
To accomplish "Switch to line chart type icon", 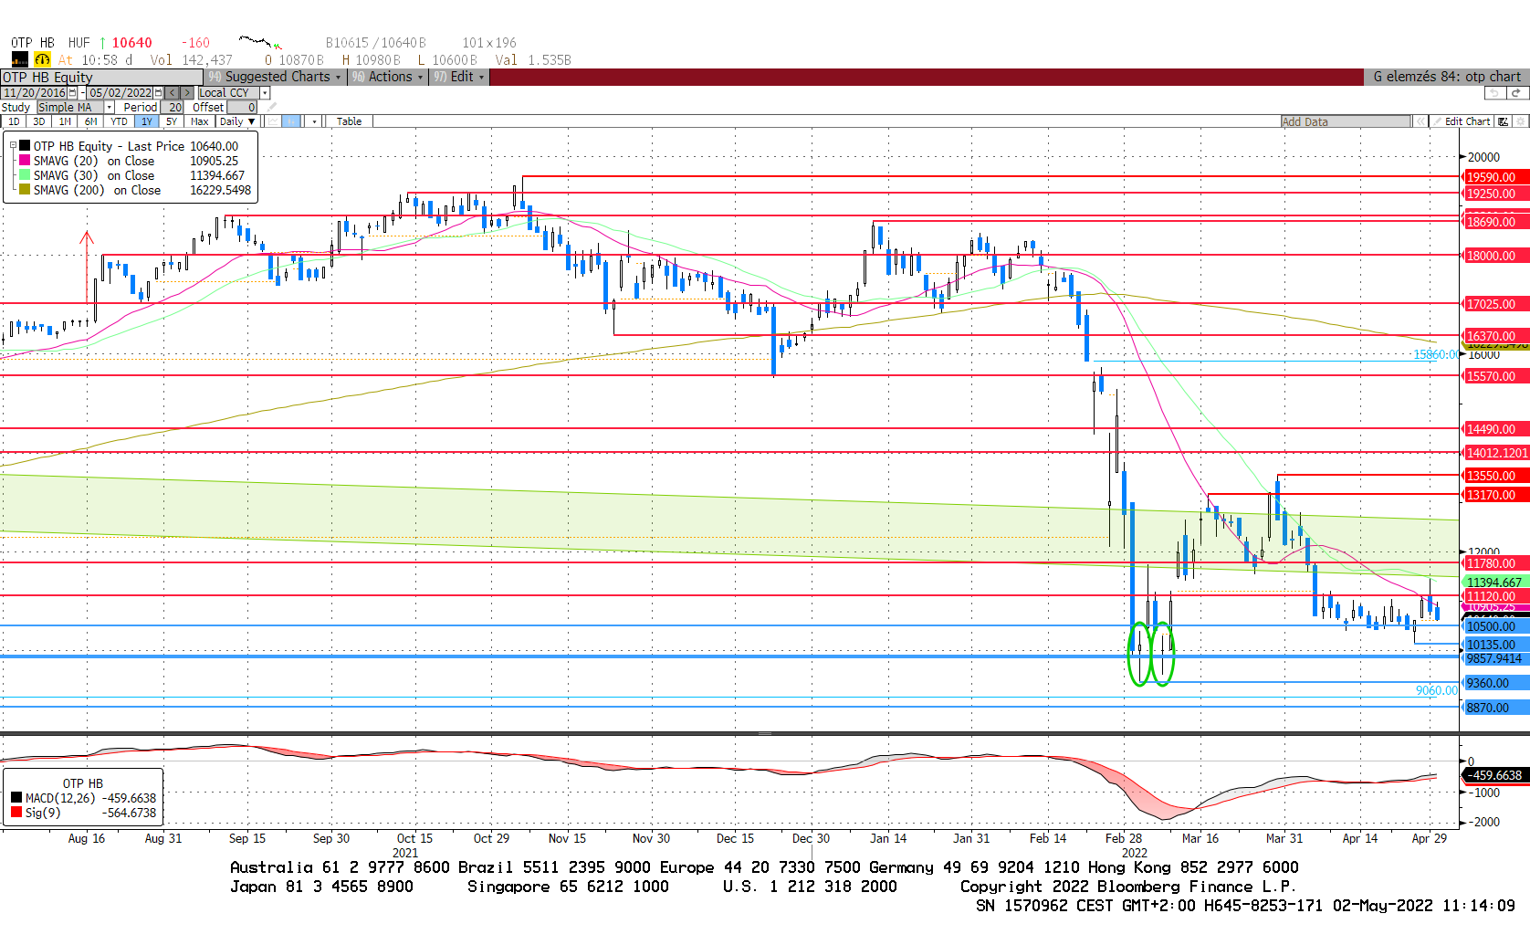I will click(271, 121).
